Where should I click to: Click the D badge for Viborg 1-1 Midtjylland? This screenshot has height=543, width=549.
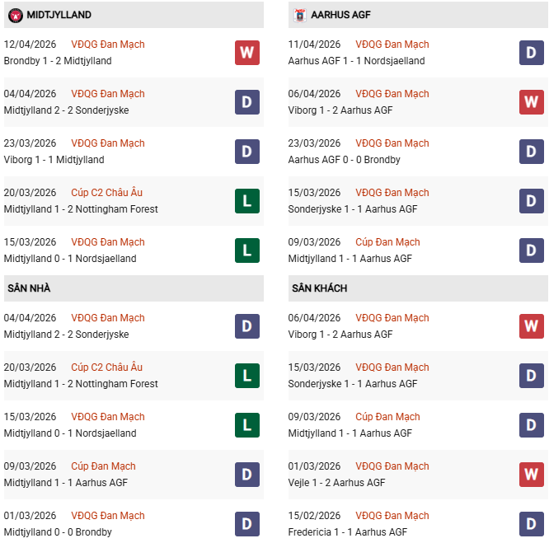click(246, 152)
